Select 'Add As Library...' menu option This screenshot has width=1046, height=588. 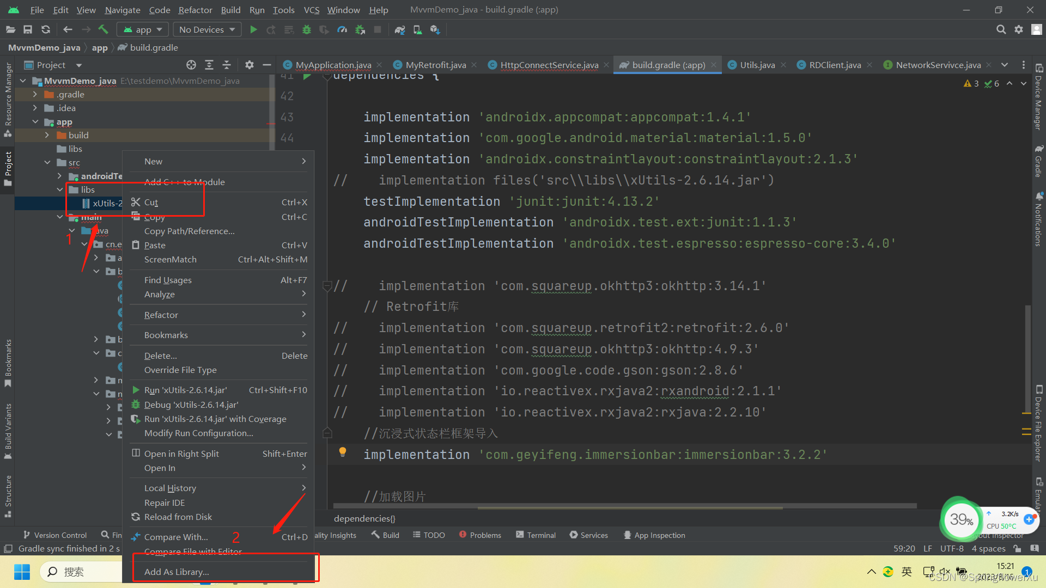point(178,571)
